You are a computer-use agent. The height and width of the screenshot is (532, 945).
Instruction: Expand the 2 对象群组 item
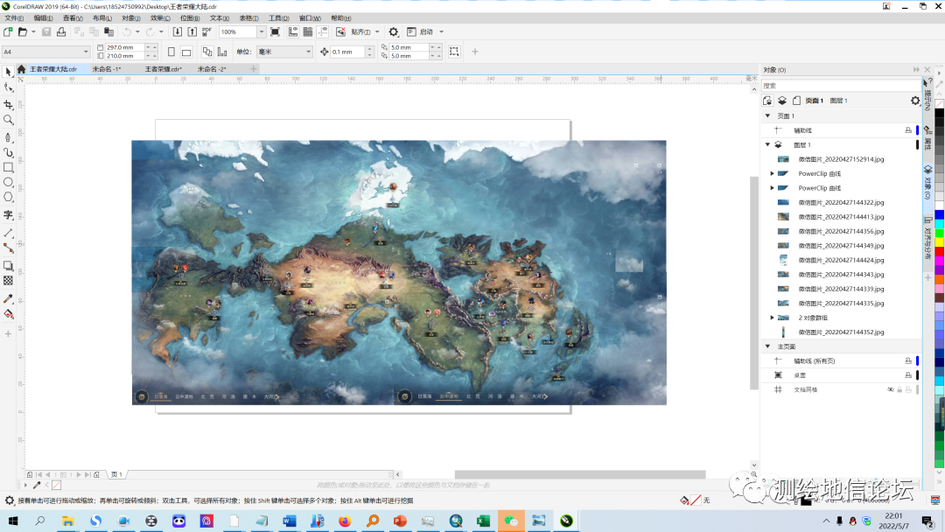point(773,318)
